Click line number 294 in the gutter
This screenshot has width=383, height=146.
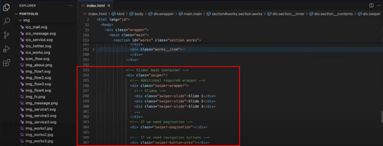tap(86, 75)
